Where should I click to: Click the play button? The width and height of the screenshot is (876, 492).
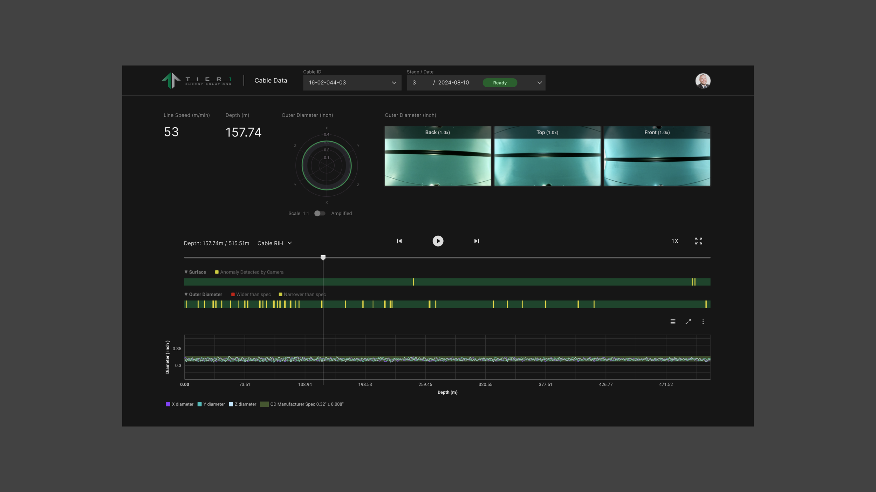point(438,241)
